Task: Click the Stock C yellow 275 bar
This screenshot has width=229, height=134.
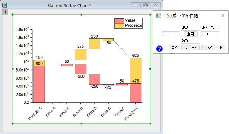Action: point(80,54)
